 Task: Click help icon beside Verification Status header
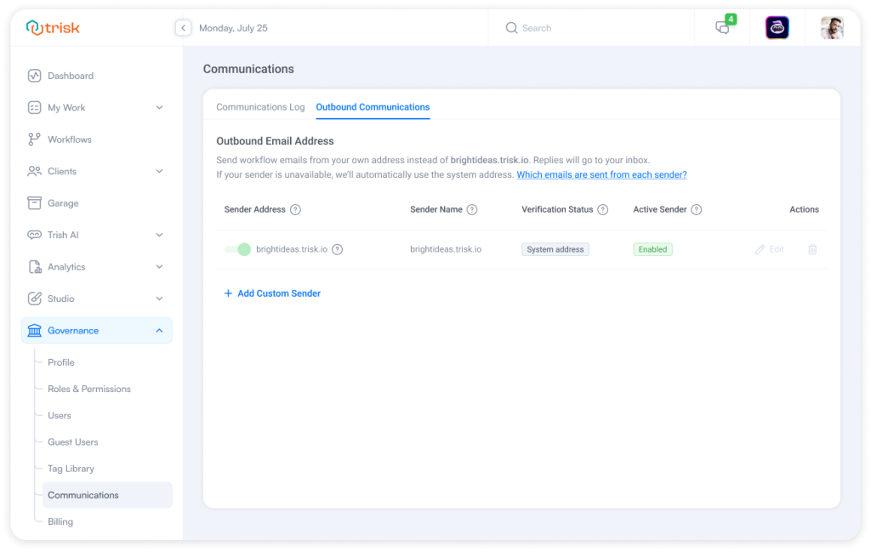coord(603,209)
